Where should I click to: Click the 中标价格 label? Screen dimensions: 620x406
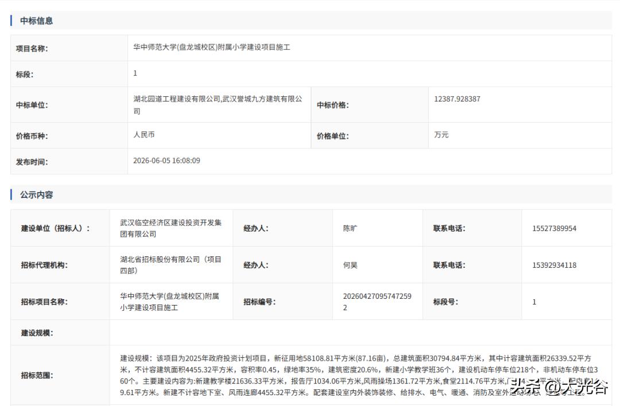pos(332,105)
